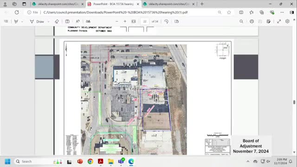Enter full screen mode
This screenshot has height=167, width=297.
click(x=279, y=21)
